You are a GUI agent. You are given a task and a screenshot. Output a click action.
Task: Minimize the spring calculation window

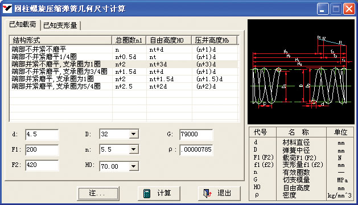click(323, 9)
